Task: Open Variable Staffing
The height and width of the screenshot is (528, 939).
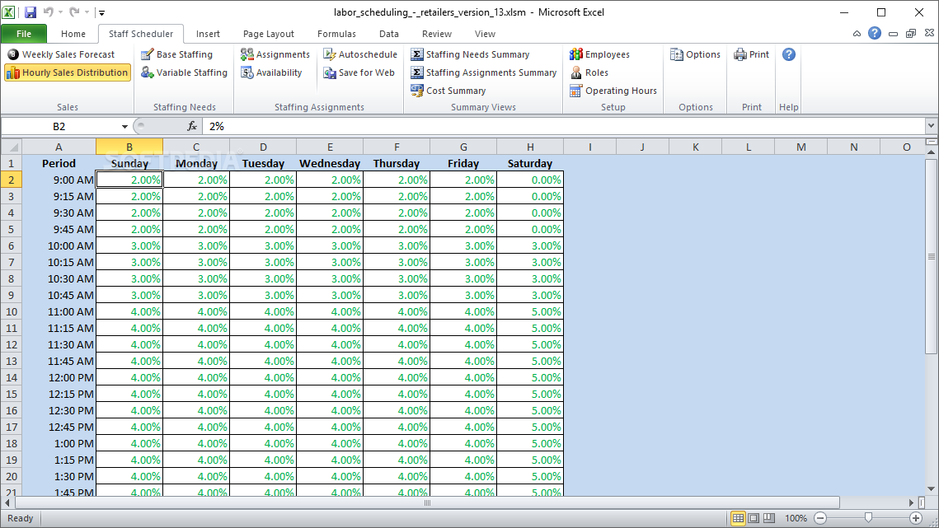Action: (x=184, y=72)
